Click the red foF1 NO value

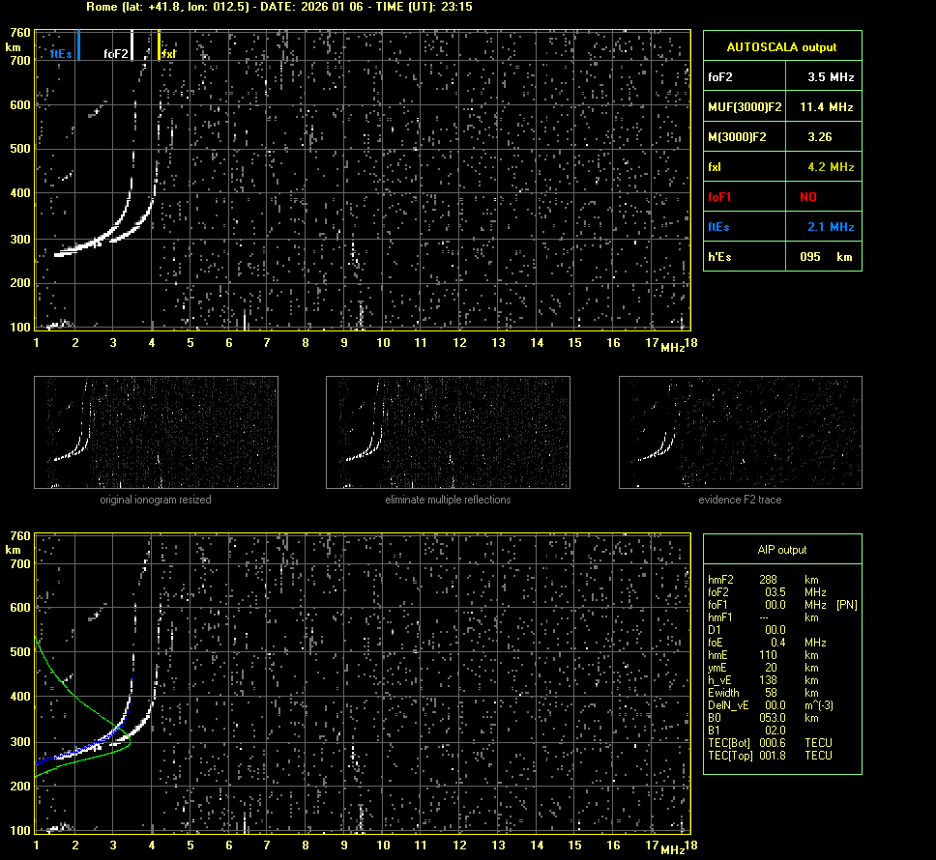pyautogui.click(x=807, y=196)
